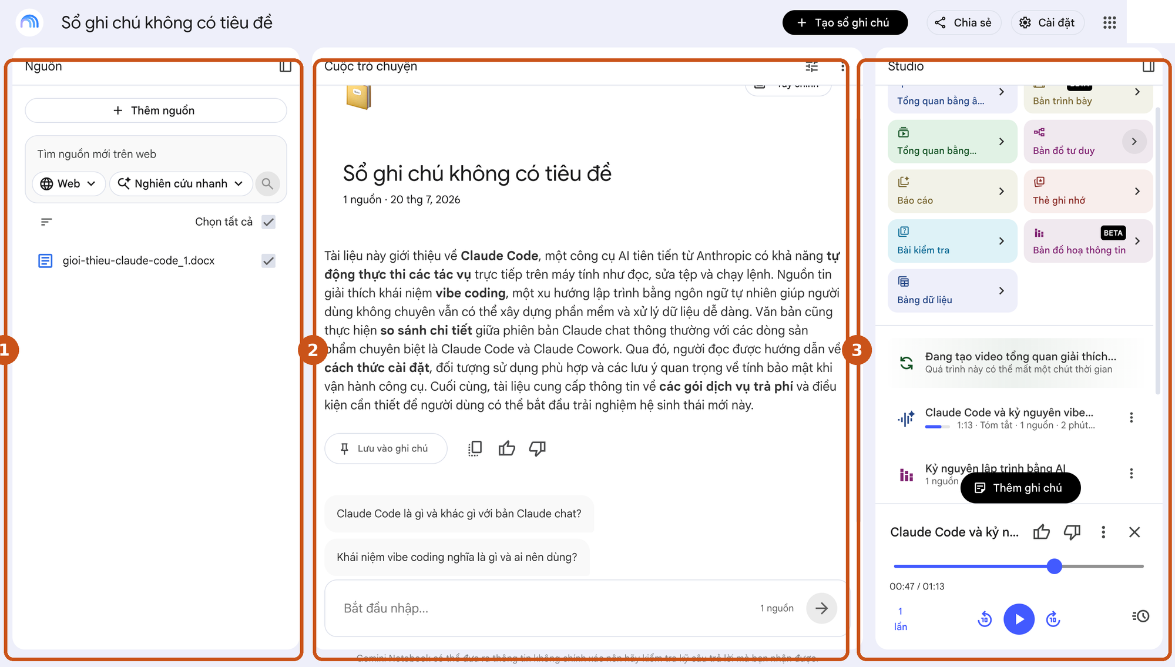
Task: Focus the Tìm nguồn mới trên web field
Action: click(x=156, y=154)
